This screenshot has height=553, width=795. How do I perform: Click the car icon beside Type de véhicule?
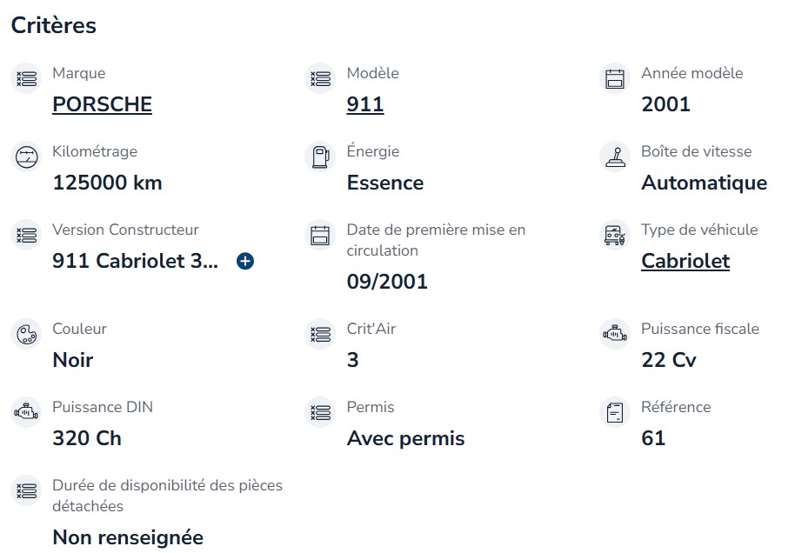coord(615,235)
